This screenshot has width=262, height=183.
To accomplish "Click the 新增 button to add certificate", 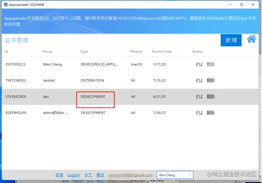I will point(231,40).
